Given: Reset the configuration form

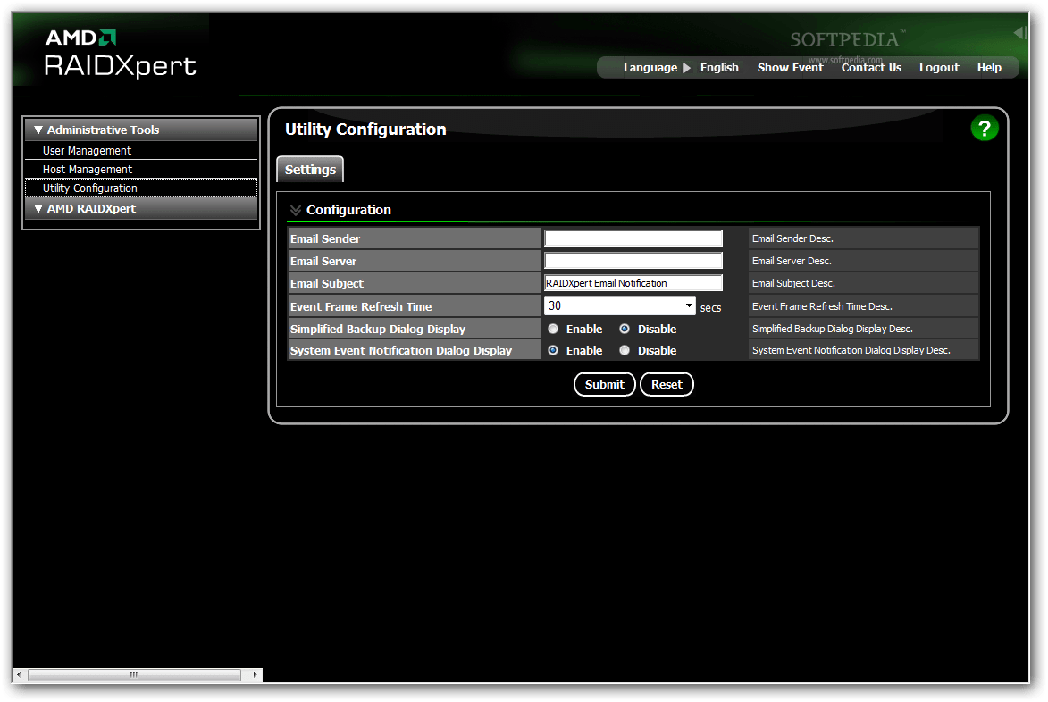Looking at the screenshot, I should tap(667, 384).
